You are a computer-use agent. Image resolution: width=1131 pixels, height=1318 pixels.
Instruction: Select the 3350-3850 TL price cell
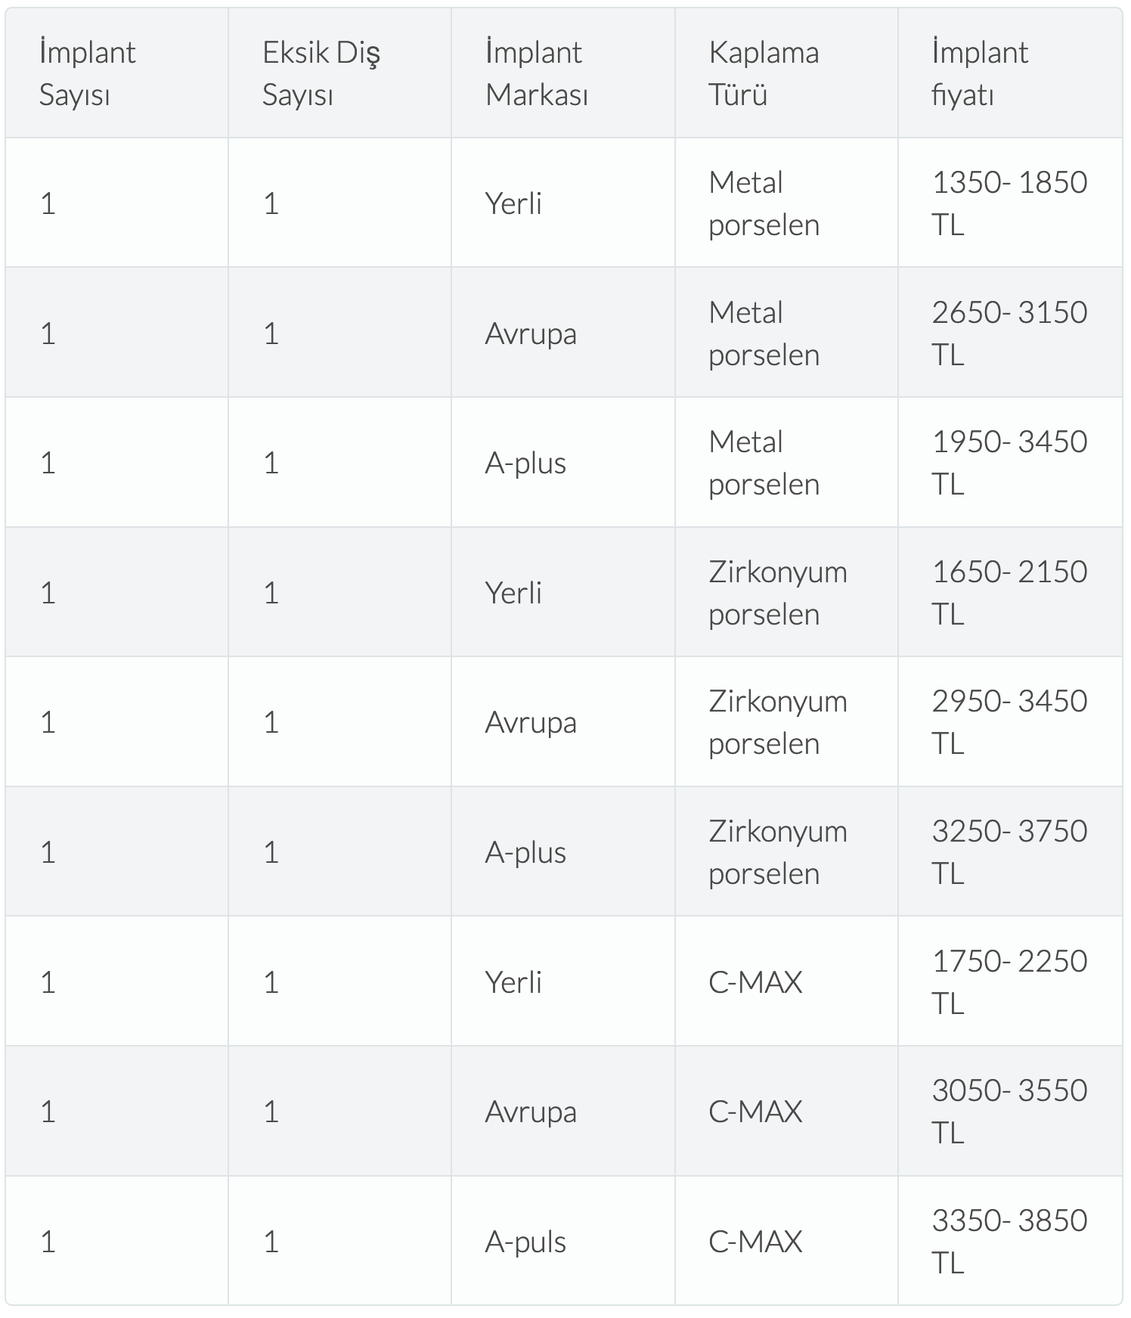pyautogui.click(x=1009, y=1242)
